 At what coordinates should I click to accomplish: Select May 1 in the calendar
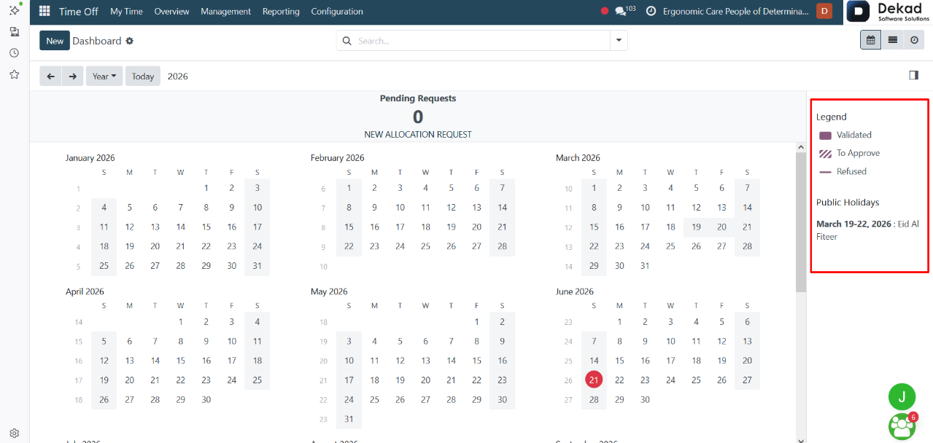pyautogui.click(x=476, y=321)
